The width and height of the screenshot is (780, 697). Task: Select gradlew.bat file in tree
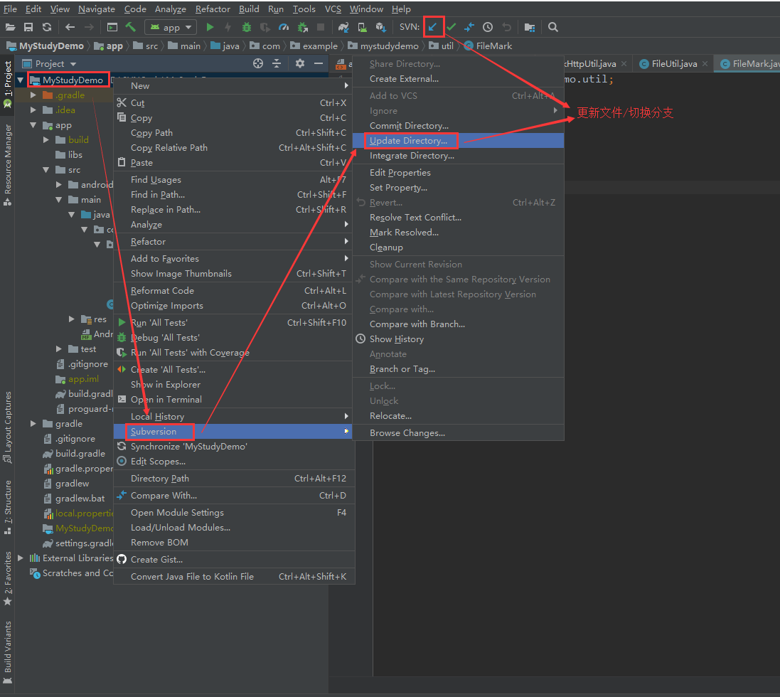[x=74, y=499]
